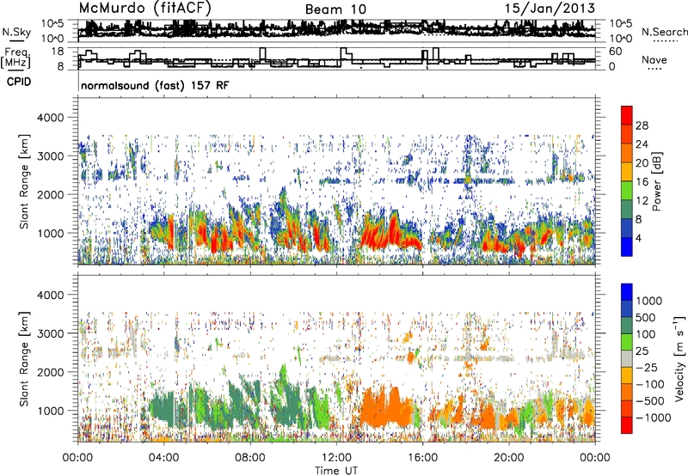
Task: Click the '-100' velocity colorbar tick label
Action: click(x=650, y=384)
